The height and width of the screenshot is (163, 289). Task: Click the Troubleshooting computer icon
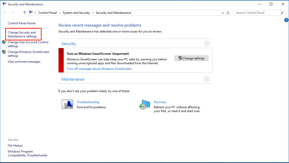(67, 104)
